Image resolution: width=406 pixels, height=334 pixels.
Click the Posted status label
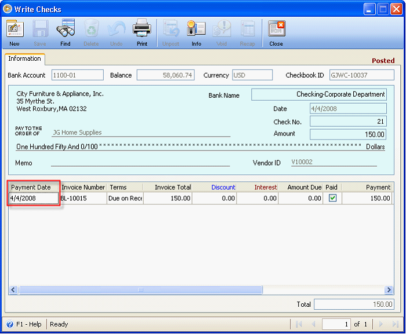point(383,61)
